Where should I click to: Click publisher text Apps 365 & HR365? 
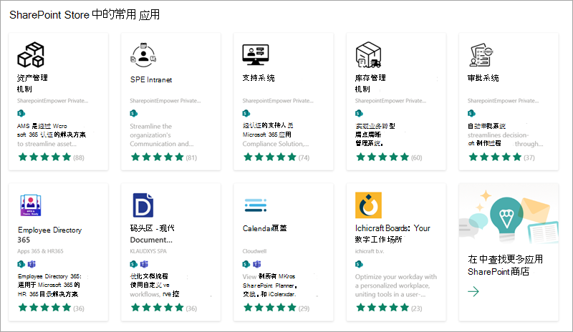click(x=40, y=251)
